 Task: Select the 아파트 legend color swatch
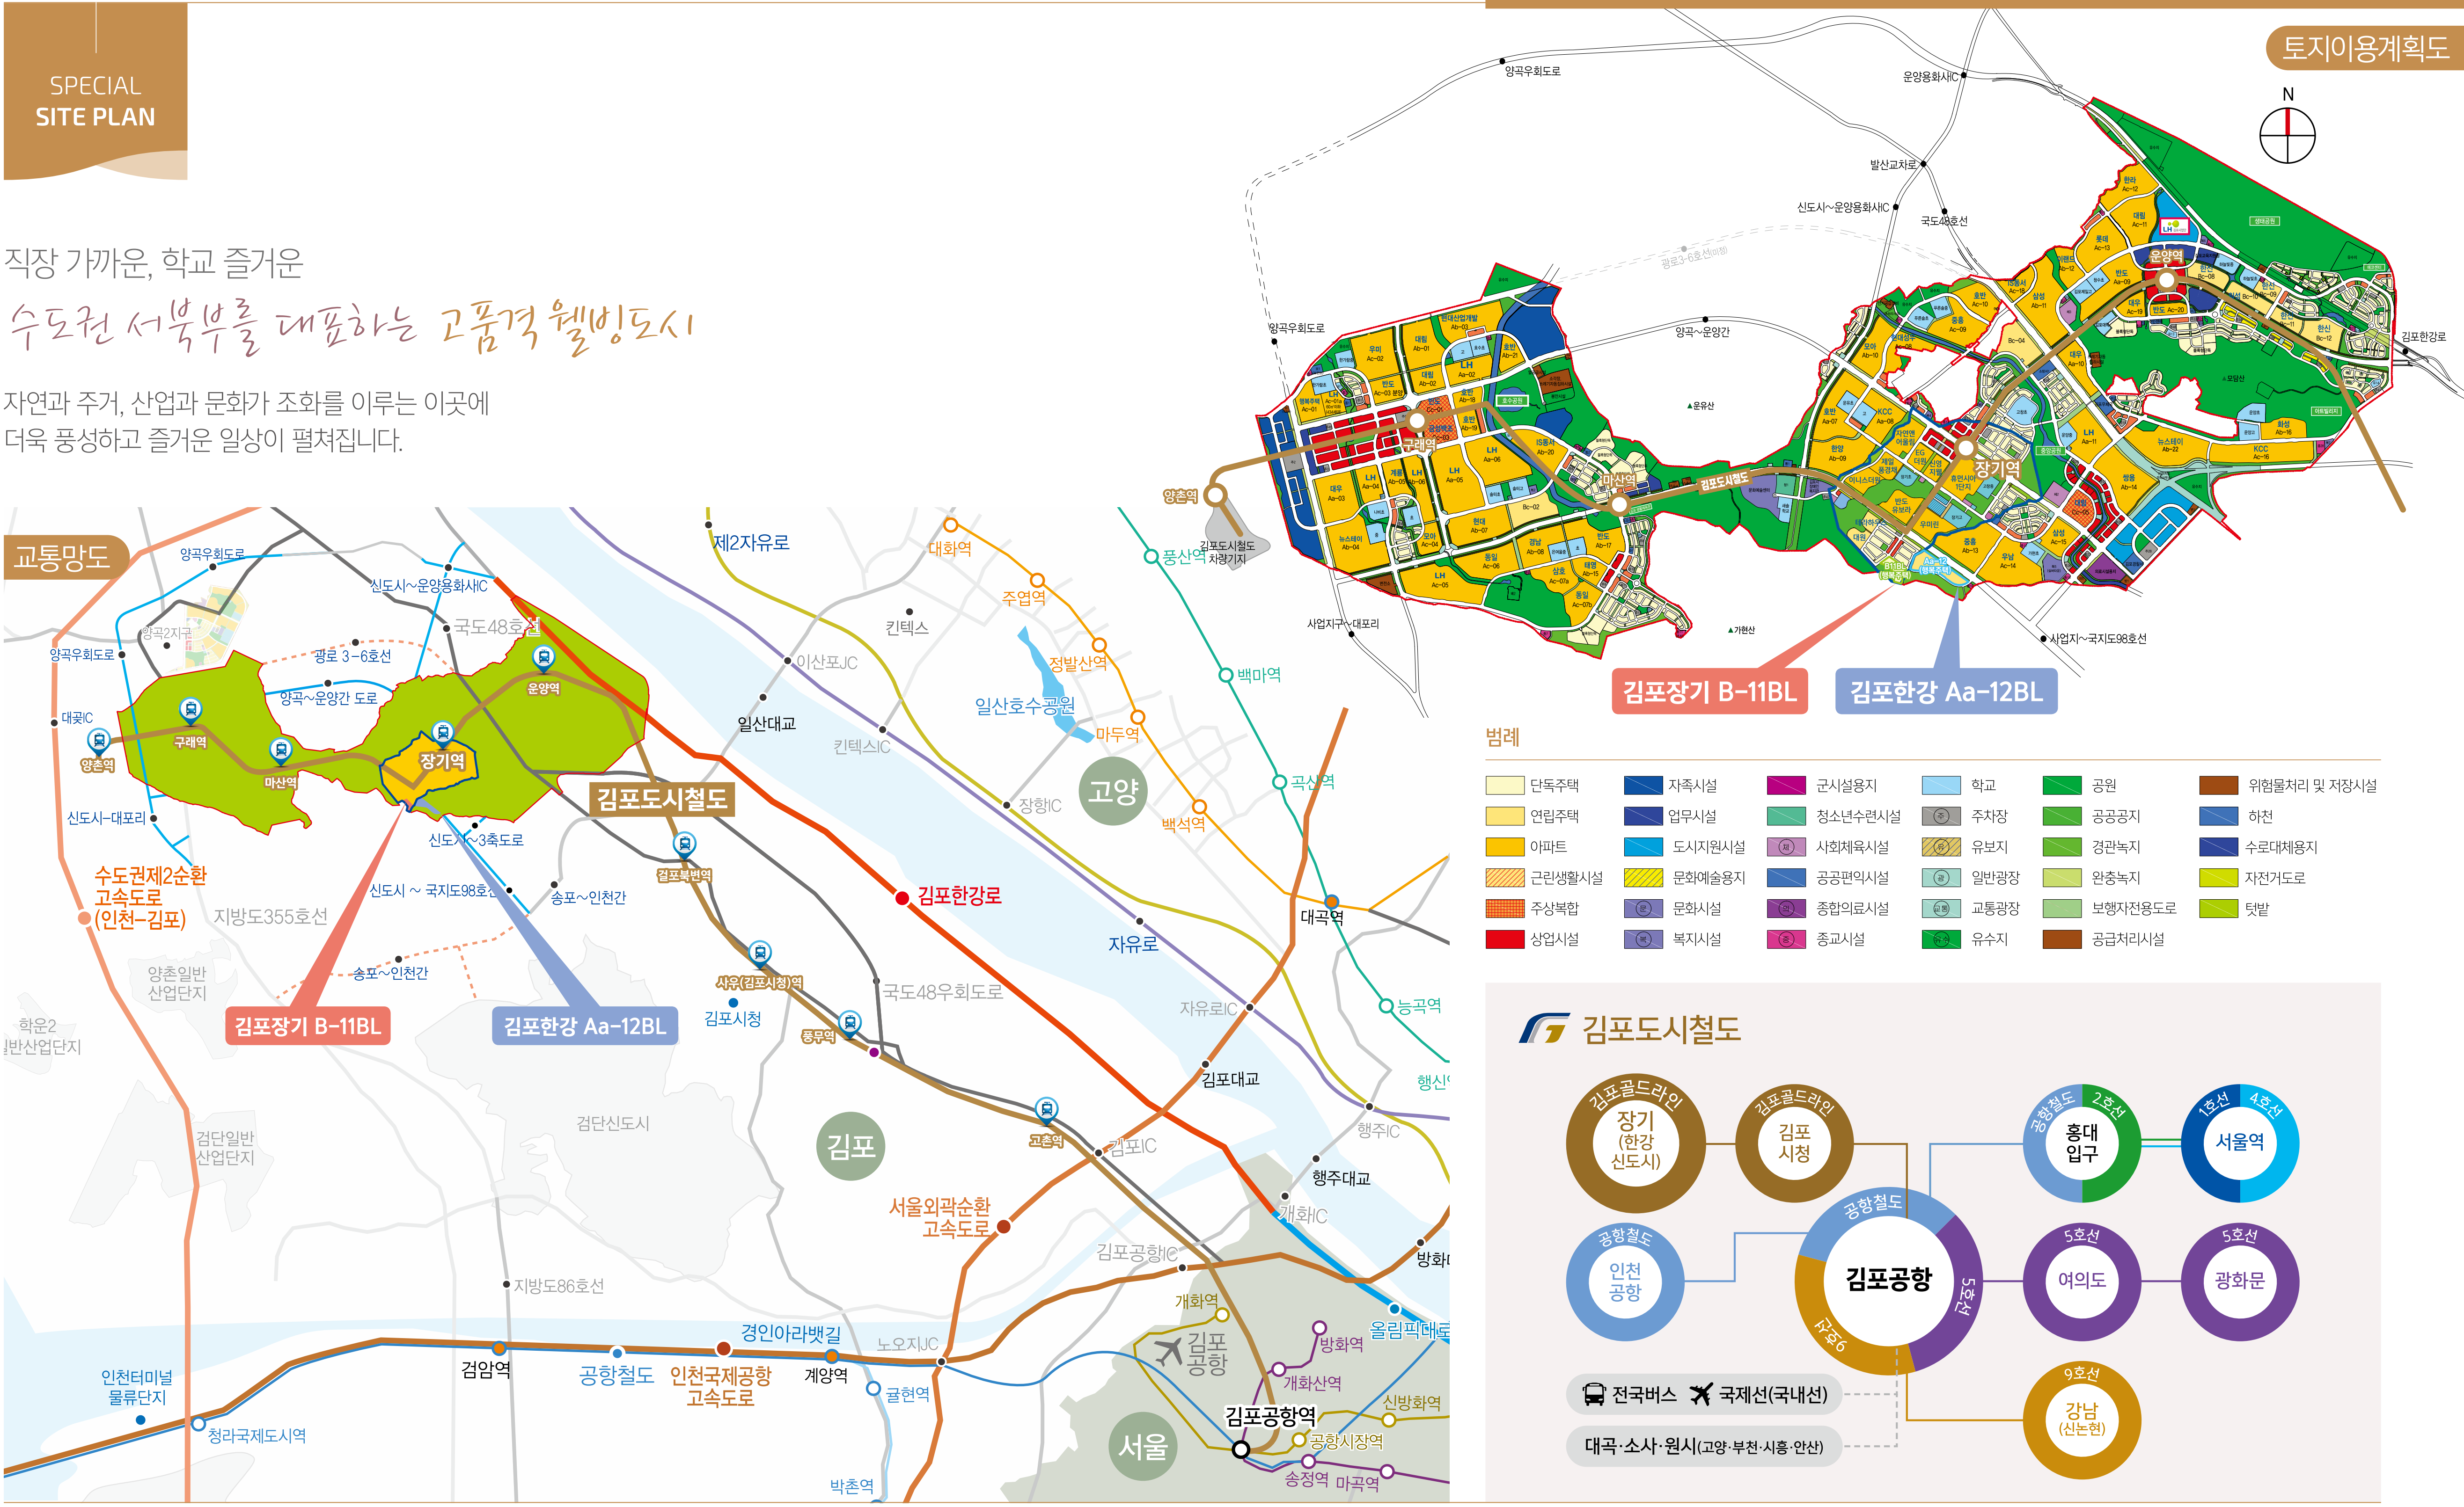(1505, 847)
